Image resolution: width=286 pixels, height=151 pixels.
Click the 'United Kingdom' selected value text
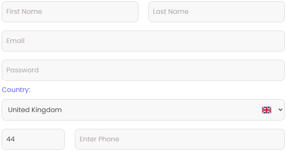(x=35, y=110)
